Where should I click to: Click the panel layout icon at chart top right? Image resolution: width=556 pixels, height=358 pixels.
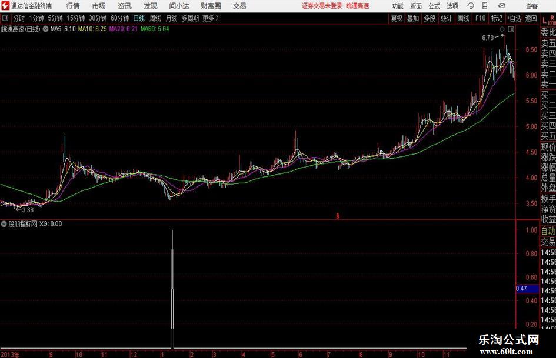(x=511, y=29)
